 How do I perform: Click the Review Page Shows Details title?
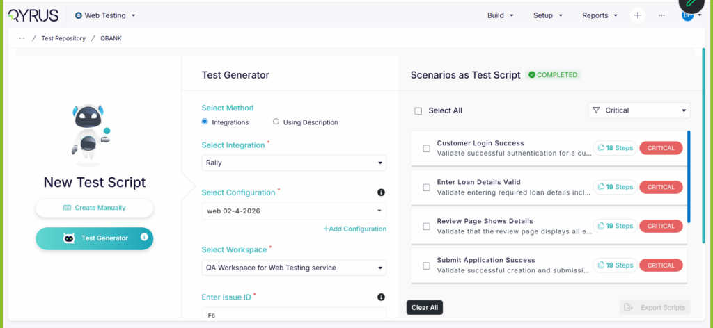pos(485,221)
